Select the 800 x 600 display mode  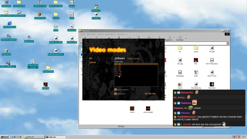(x=136, y=70)
